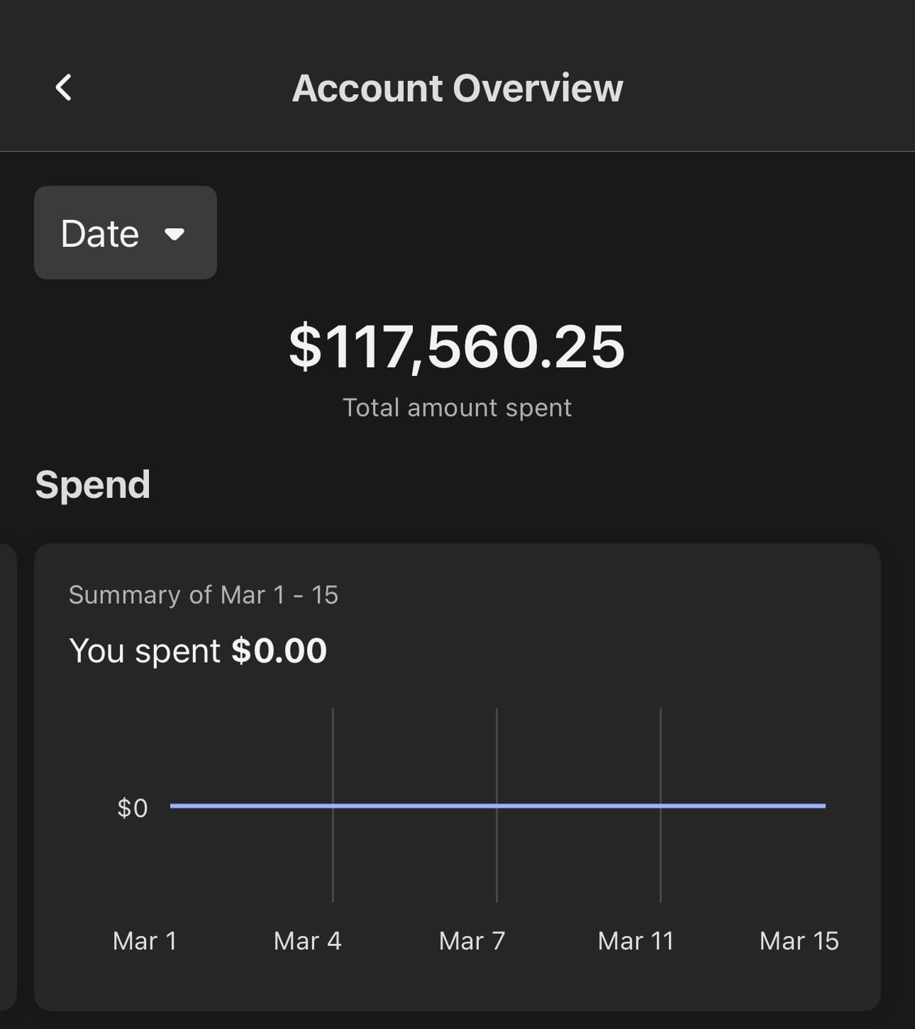Click the Spend section heading
Screen dimensions: 915x1029
coord(93,485)
